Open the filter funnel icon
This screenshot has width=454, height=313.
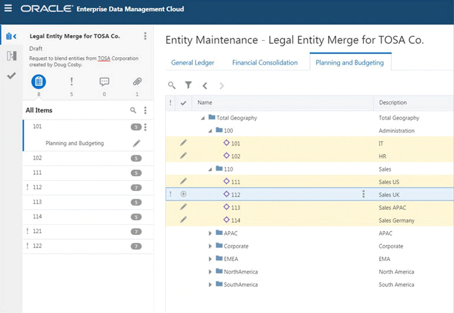[x=188, y=86]
